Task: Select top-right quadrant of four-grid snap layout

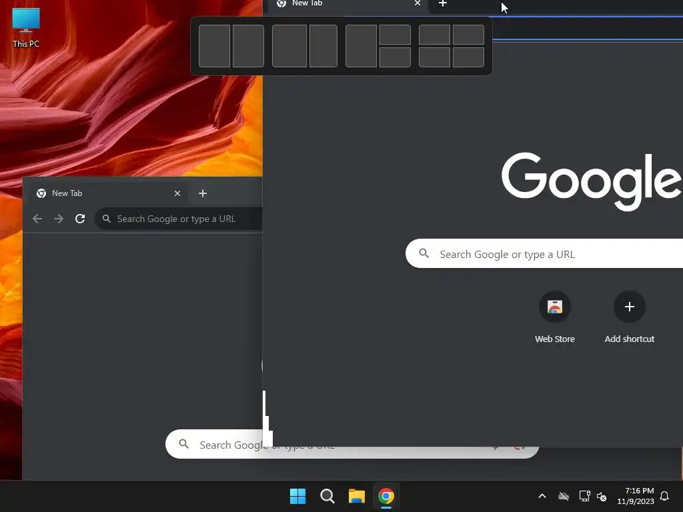Action: [x=468, y=35]
